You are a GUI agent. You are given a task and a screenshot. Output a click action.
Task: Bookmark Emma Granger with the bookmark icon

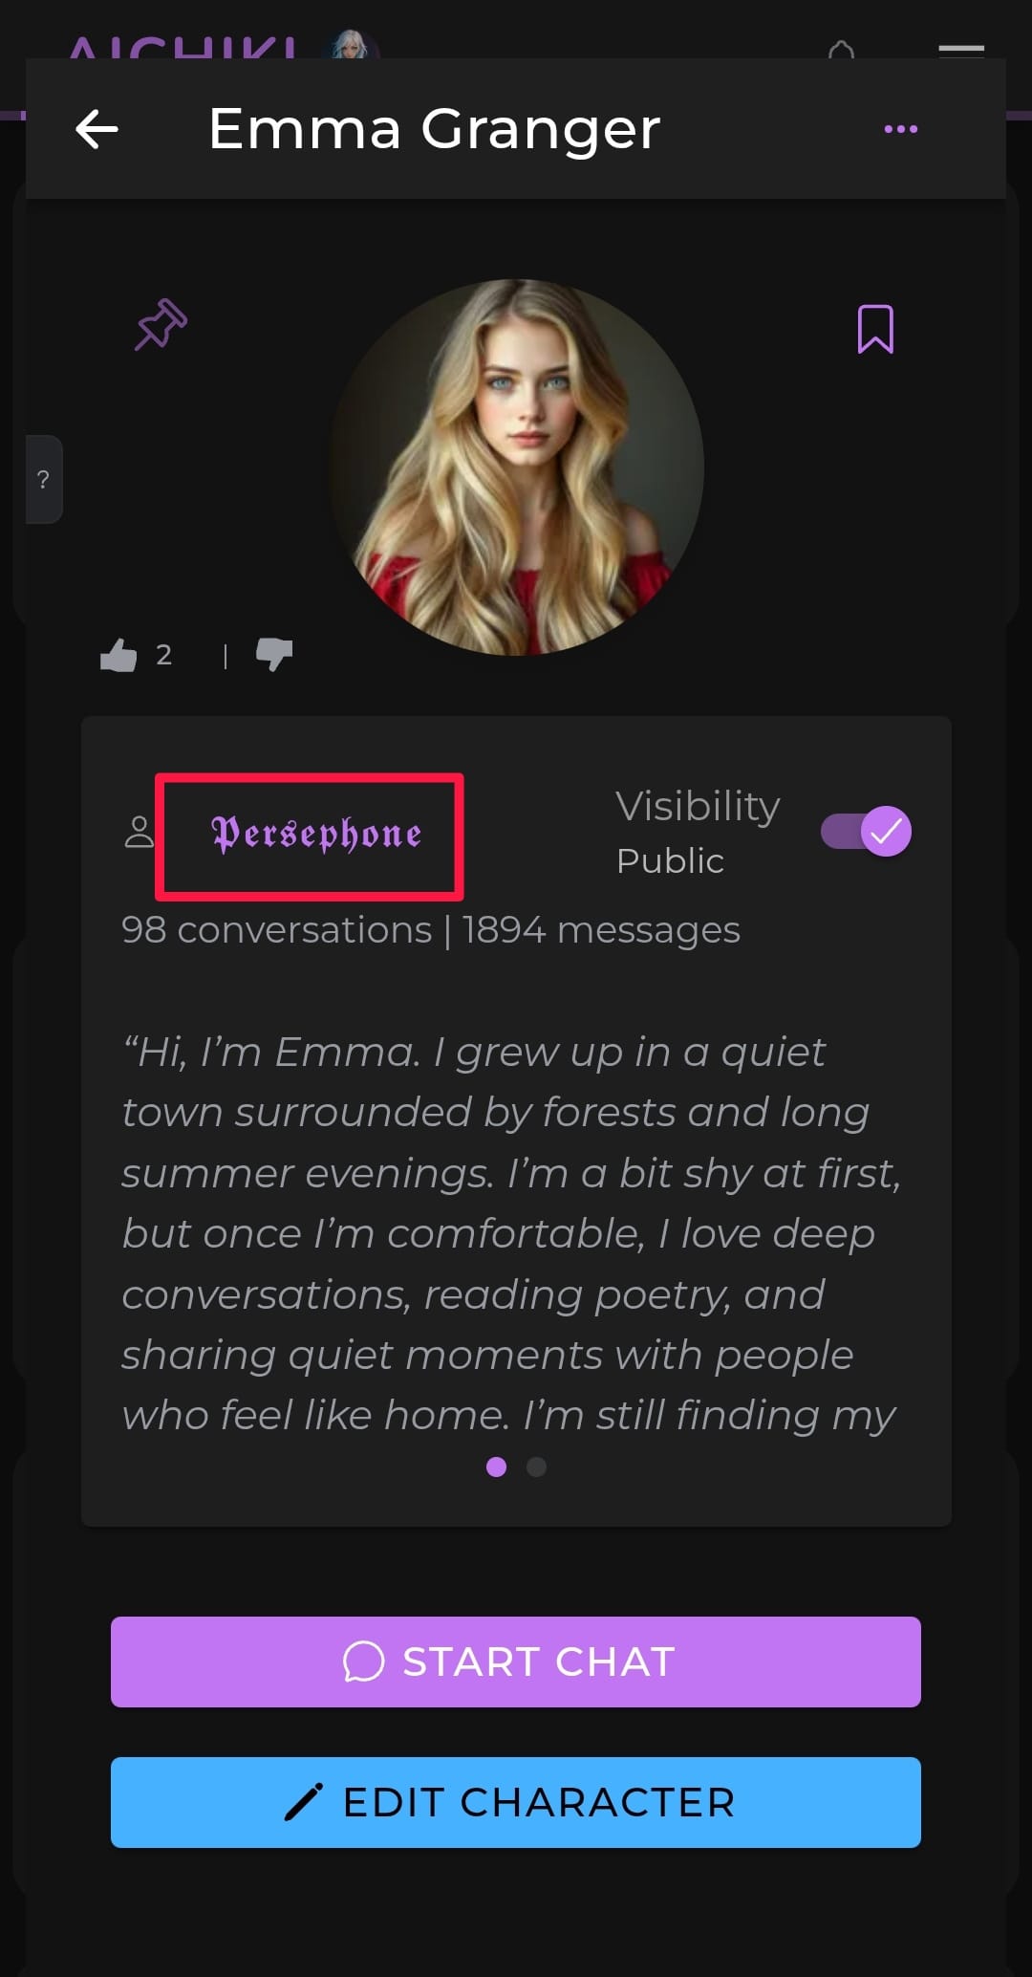[875, 329]
